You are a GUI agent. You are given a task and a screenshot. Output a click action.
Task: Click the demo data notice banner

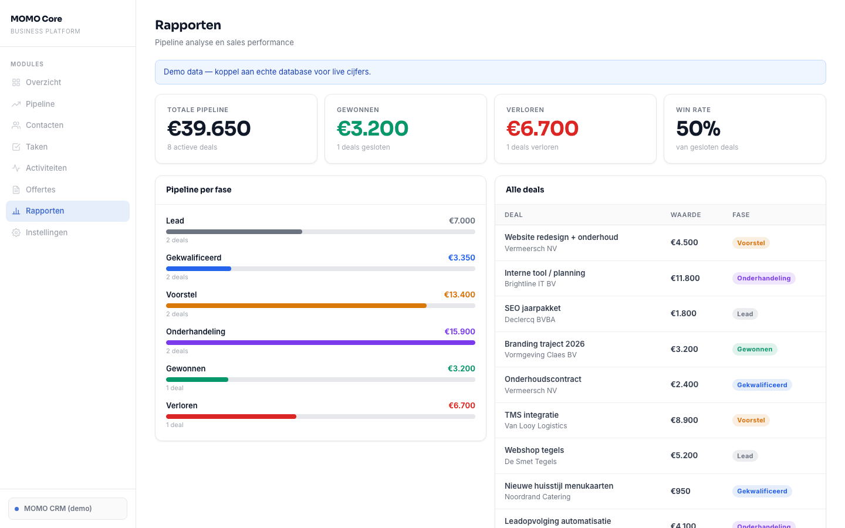[490, 72]
